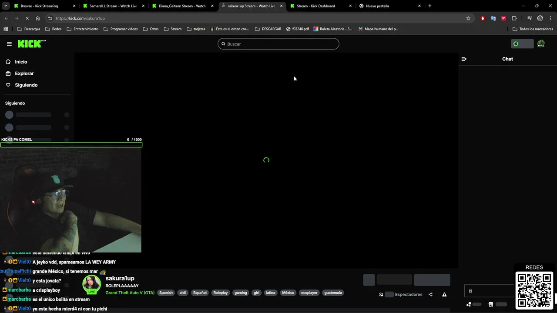
Task: Select the girl tag
Action: (x=256, y=293)
